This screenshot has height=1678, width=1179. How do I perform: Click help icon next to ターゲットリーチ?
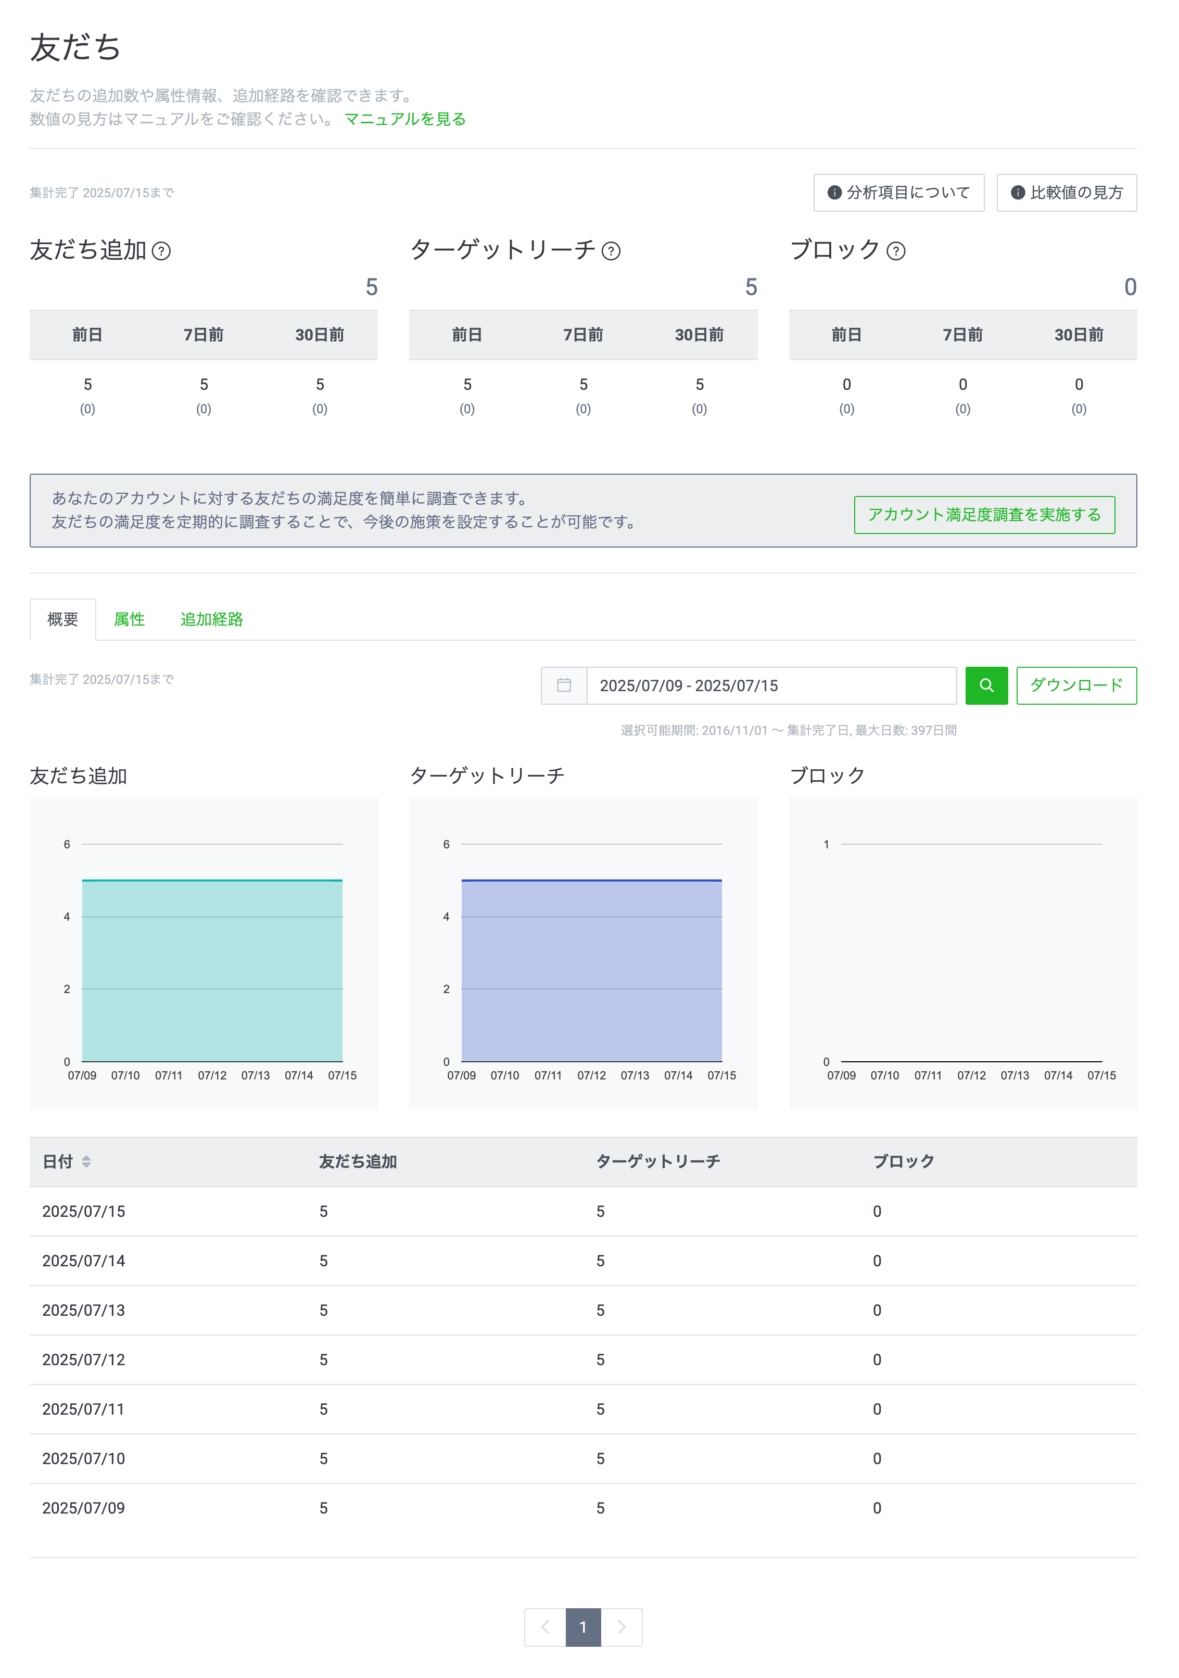point(611,252)
